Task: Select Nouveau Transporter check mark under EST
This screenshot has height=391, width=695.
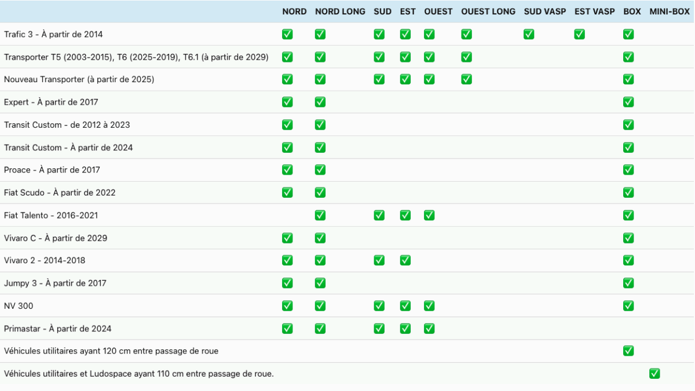Action: point(405,79)
